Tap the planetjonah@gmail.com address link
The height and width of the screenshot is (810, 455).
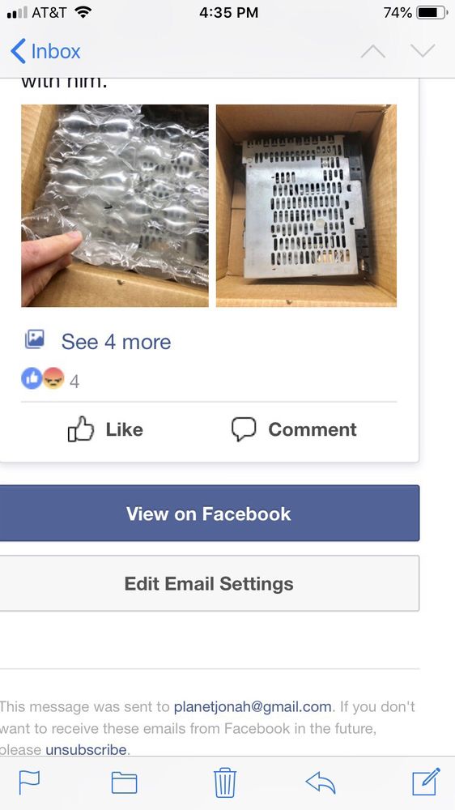coord(253,706)
